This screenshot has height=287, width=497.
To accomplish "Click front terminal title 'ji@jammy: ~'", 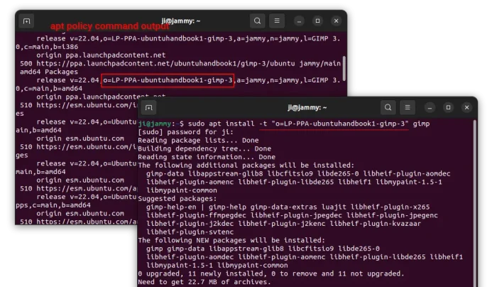I will pos(307,108).
